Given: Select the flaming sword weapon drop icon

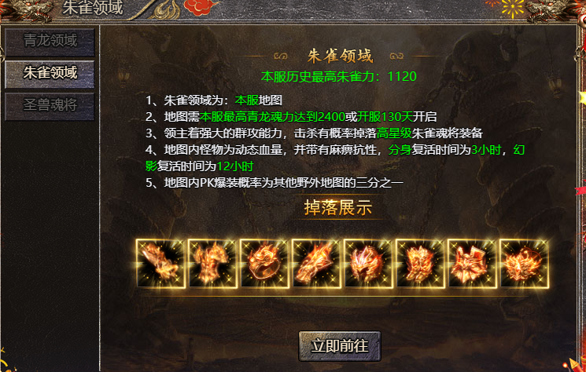Looking at the screenshot, I should pos(160,264).
